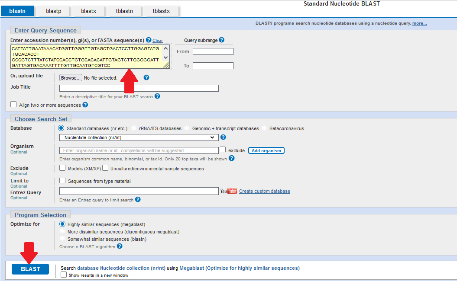Screen dimensions: 457x281
Task: Click the 'No file selected.' text
Action: pos(100,78)
